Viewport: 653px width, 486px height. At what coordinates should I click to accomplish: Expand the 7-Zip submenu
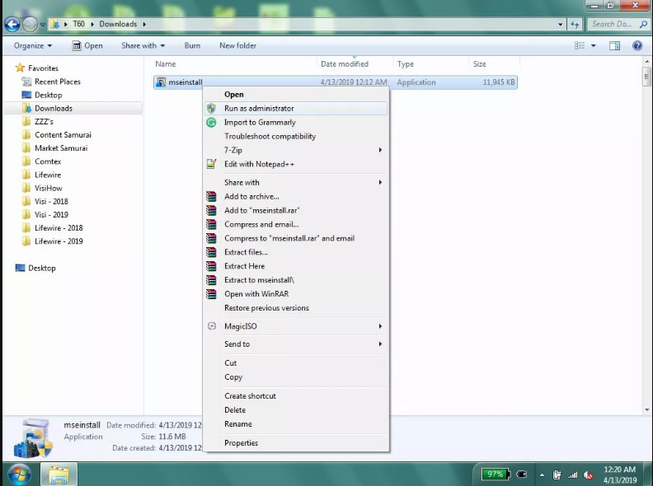380,150
